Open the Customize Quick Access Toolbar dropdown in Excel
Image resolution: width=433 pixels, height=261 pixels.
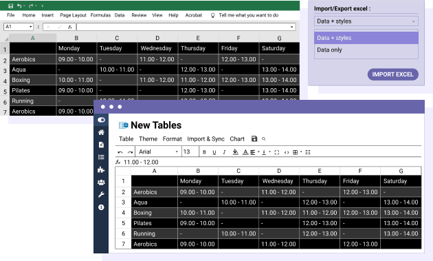tap(42, 6)
